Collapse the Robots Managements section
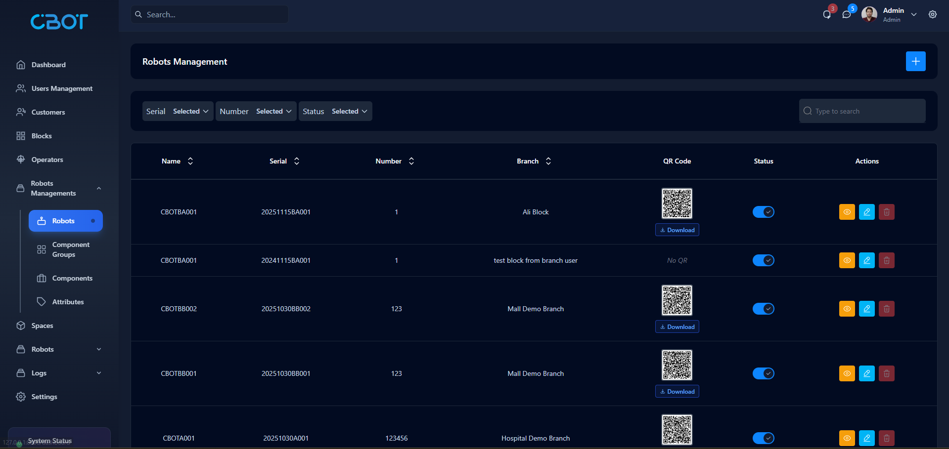The width and height of the screenshot is (949, 449). pyautogui.click(x=98, y=188)
